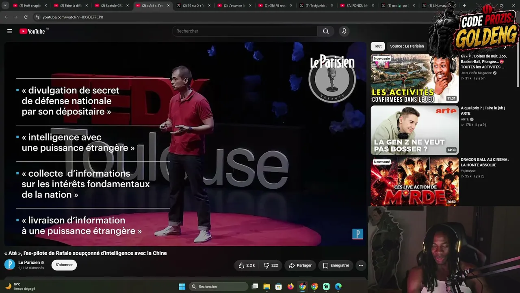Open Microsoft Store from the taskbar
The image size is (520, 293).
(x=278, y=286)
